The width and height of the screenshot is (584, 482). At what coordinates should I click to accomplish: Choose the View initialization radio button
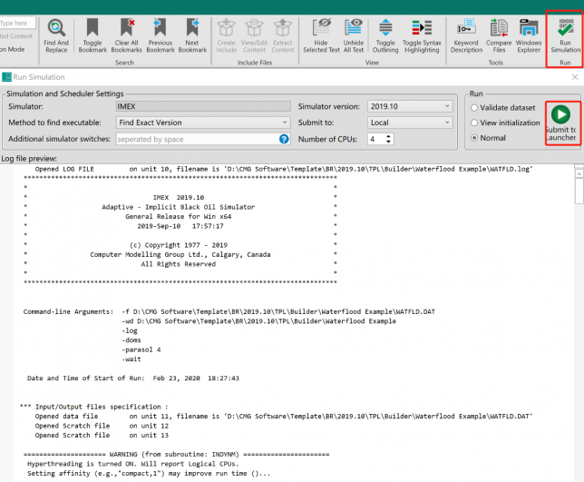[474, 123]
